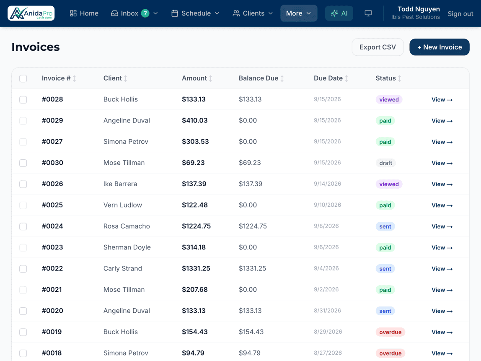The height and width of the screenshot is (361, 481).
Task: Click the overdue badge on #0019
Action: coord(390,332)
